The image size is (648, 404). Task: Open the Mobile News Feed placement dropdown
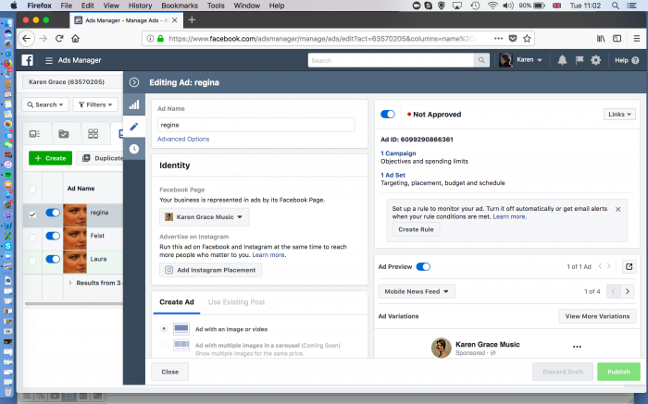coord(417,291)
